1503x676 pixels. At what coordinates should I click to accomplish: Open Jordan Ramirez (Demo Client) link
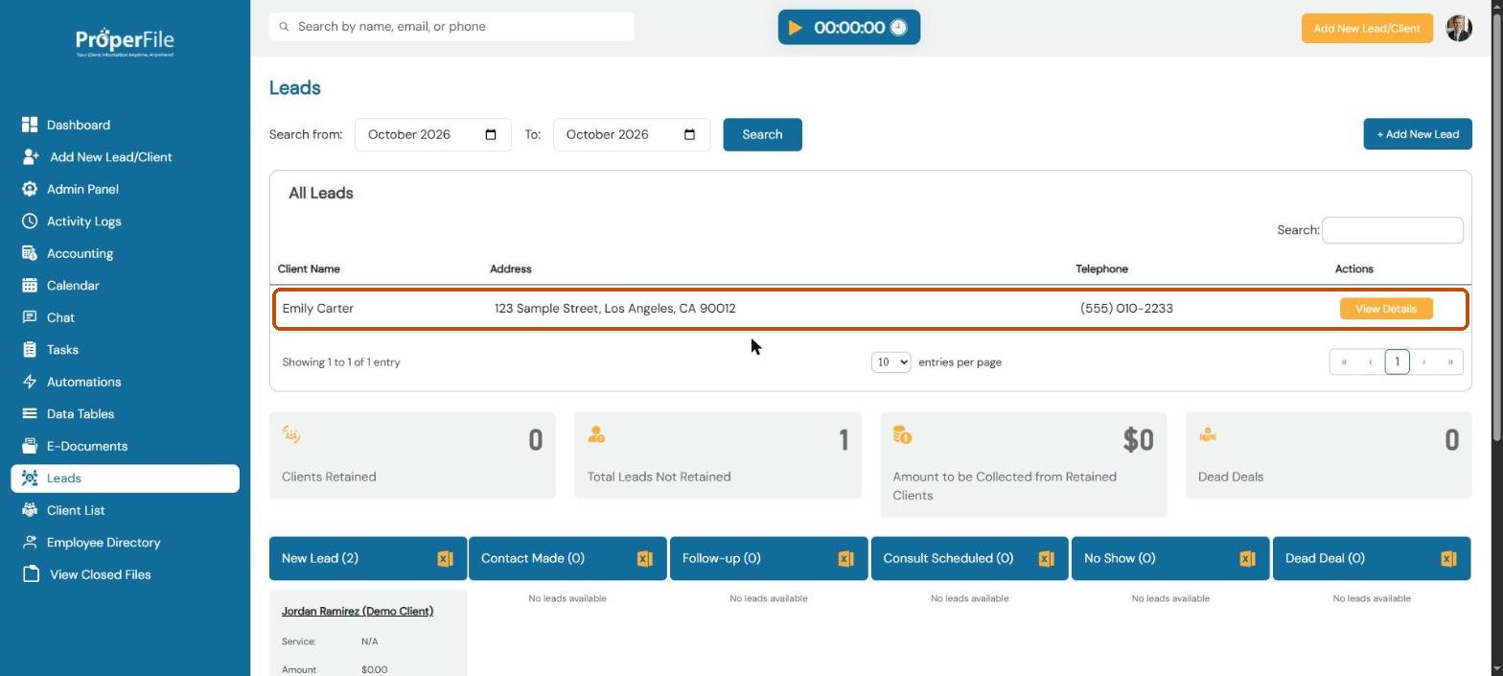point(358,611)
